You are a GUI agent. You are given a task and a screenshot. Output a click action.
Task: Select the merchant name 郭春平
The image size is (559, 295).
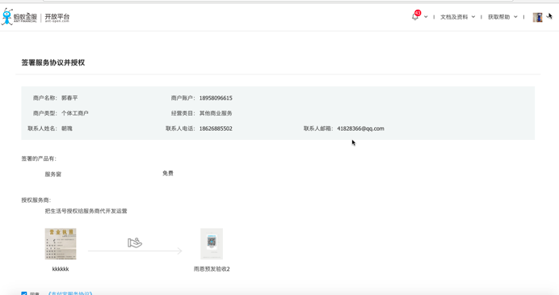point(69,98)
